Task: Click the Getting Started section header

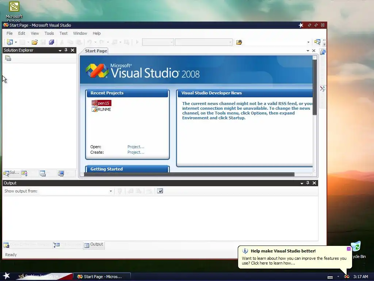Action: click(127, 169)
